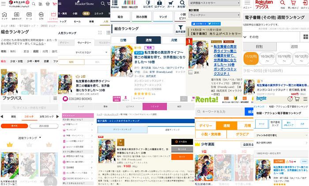Open ブックパス 週間ランキング dropdown arrow

pyautogui.click(x=40, y=137)
